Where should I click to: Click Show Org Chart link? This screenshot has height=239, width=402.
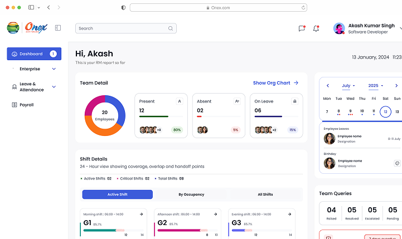[x=275, y=83]
